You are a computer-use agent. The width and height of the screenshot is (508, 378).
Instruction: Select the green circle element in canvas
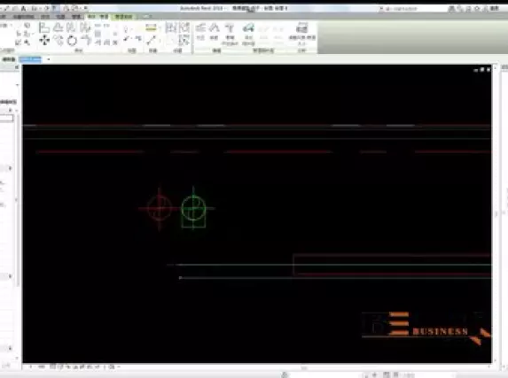[x=193, y=208]
